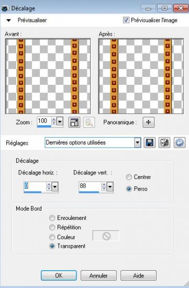The height and width of the screenshot is (288, 189).
Task: Select the Enroulement edge mode
Action: [x=52, y=218]
